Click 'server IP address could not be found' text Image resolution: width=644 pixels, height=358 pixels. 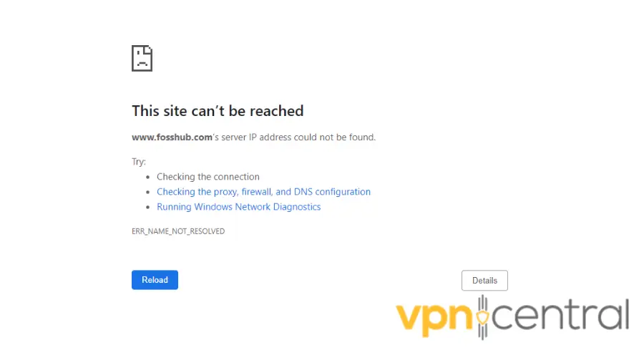(x=298, y=137)
